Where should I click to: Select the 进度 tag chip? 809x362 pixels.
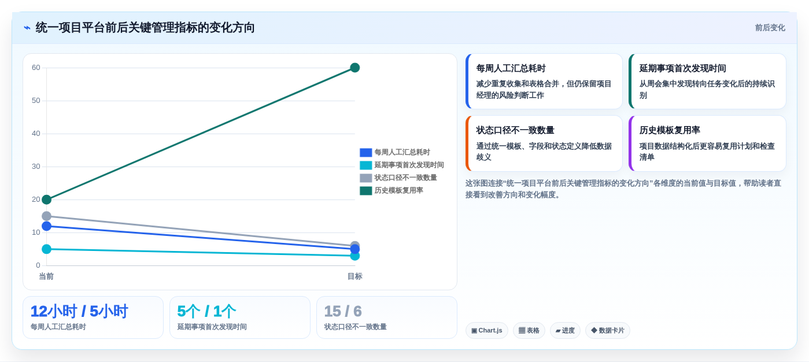pyautogui.click(x=565, y=331)
